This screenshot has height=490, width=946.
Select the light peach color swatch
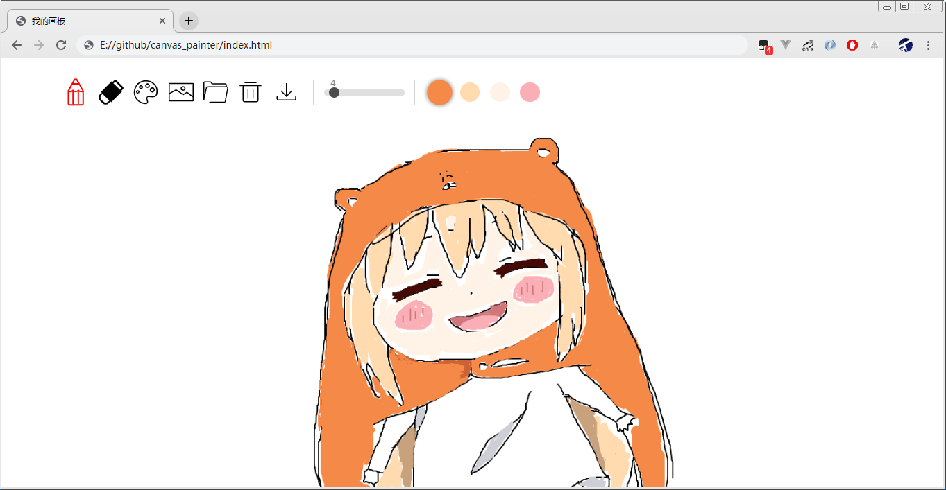(470, 91)
